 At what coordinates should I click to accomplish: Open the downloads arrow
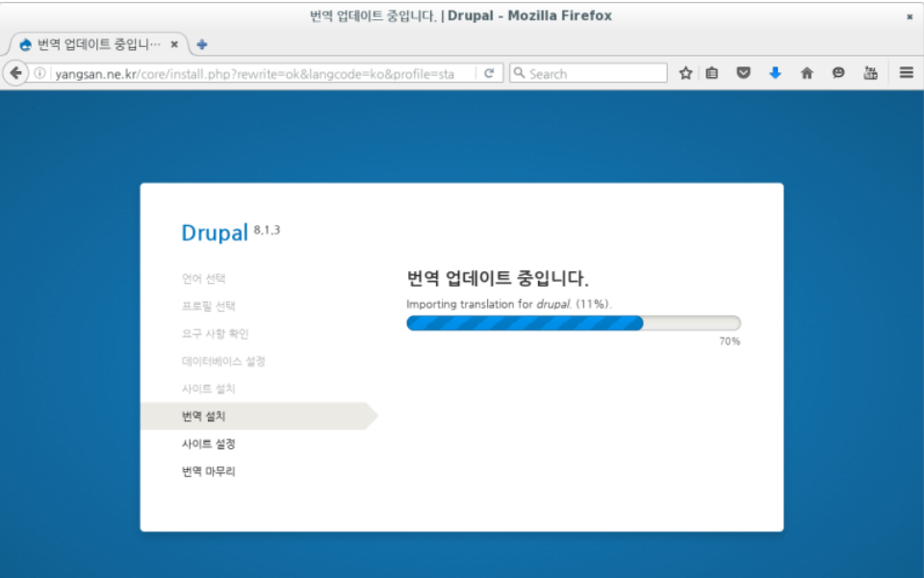click(776, 73)
